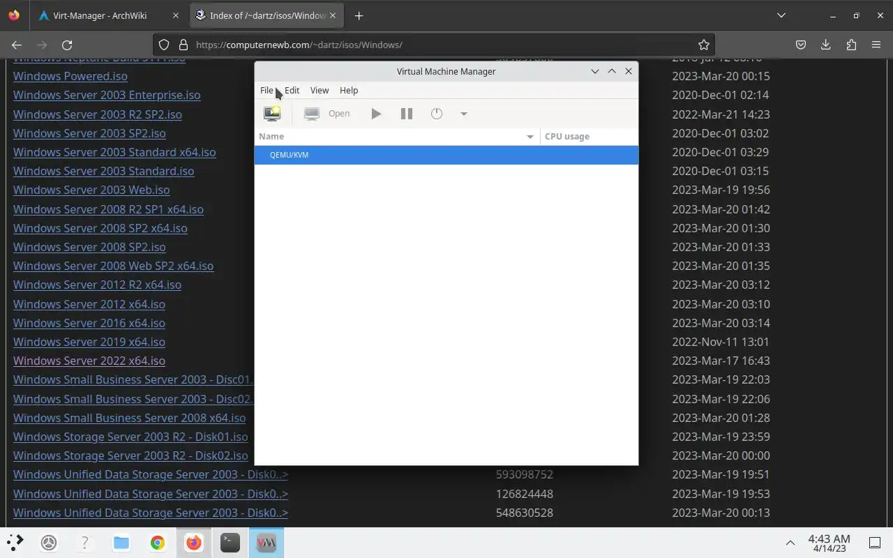Click file size 593098752
This screenshot has width=893, height=558.
(x=525, y=474)
